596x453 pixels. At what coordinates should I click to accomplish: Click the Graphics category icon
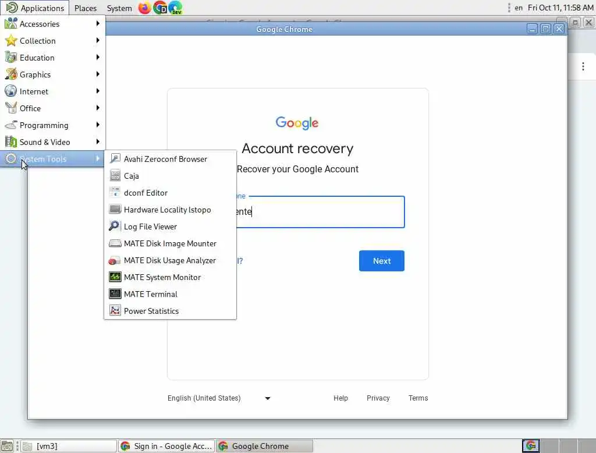(10, 75)
